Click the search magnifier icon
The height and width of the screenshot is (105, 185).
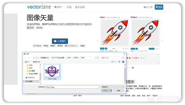coord(123,58)
